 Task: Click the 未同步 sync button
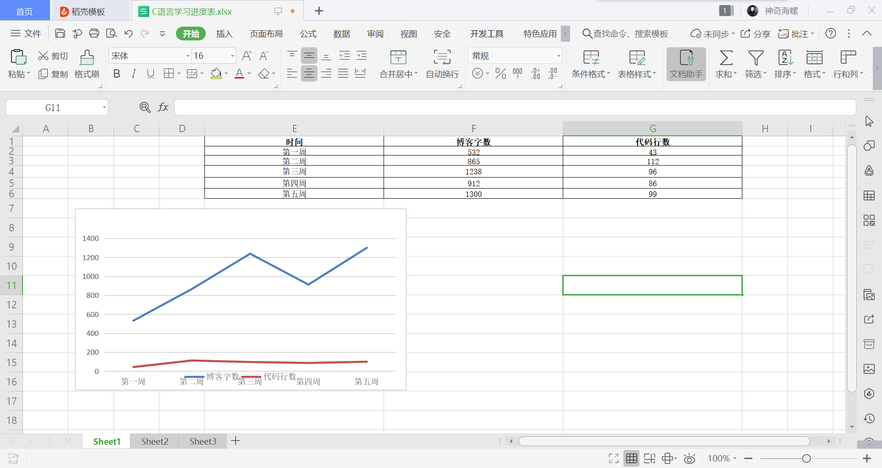[x=712, y=33]
